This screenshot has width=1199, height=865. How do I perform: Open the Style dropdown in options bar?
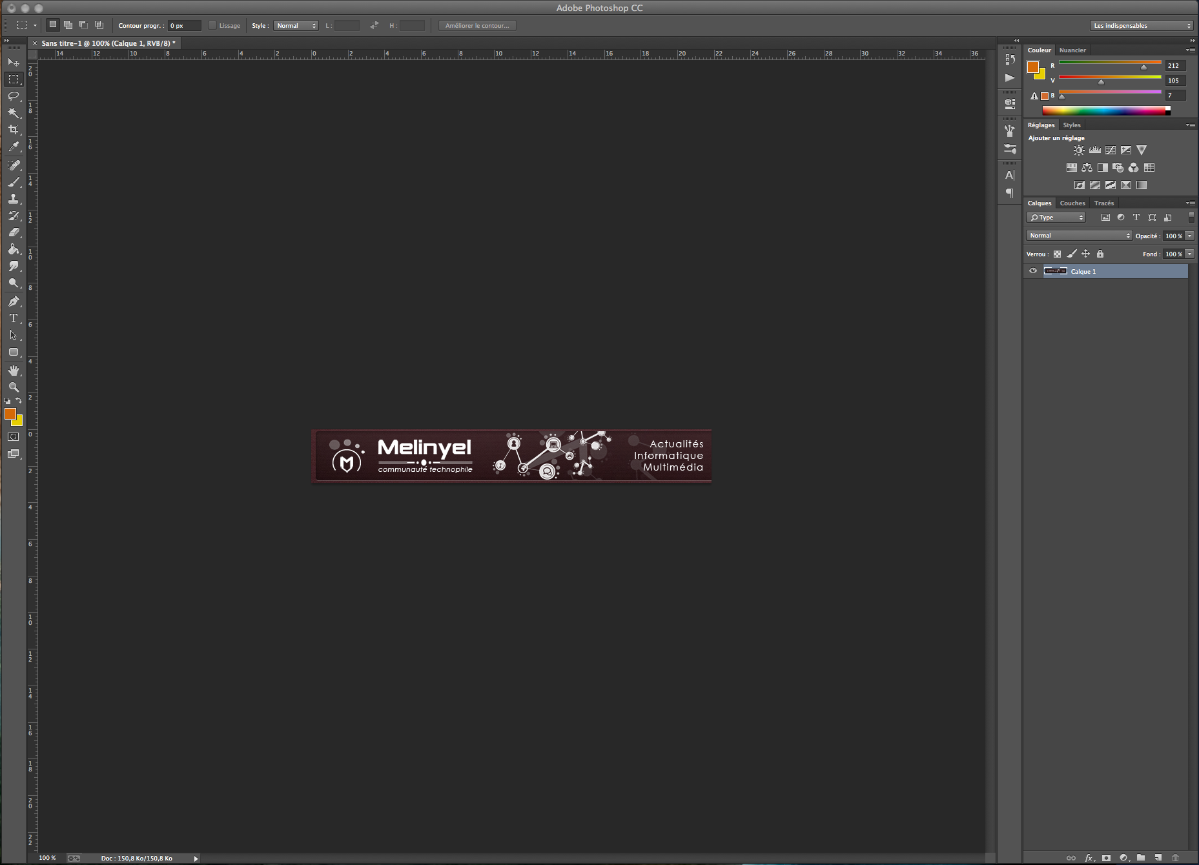coord(296,26)
